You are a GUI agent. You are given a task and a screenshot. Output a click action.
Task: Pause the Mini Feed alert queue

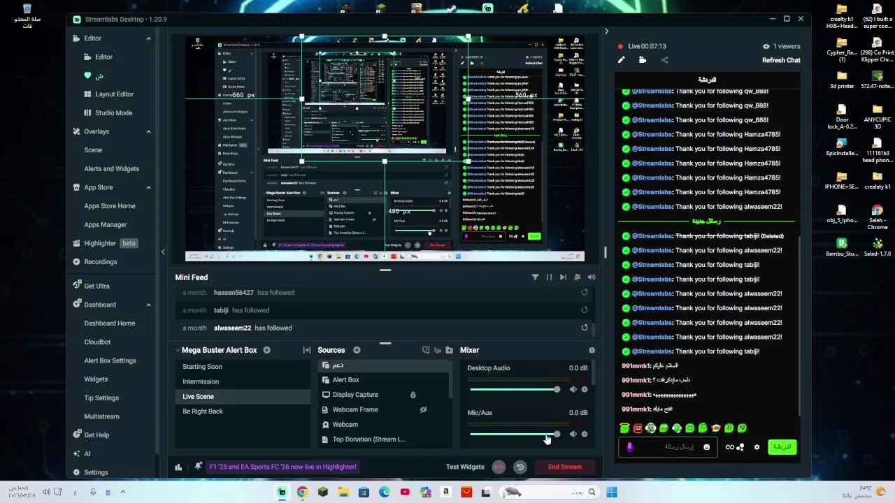(549, 277)
